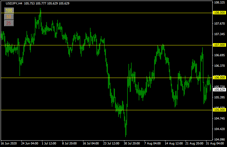Select the red 25 button
Viewport: 227px width, 147px height.
9,23
